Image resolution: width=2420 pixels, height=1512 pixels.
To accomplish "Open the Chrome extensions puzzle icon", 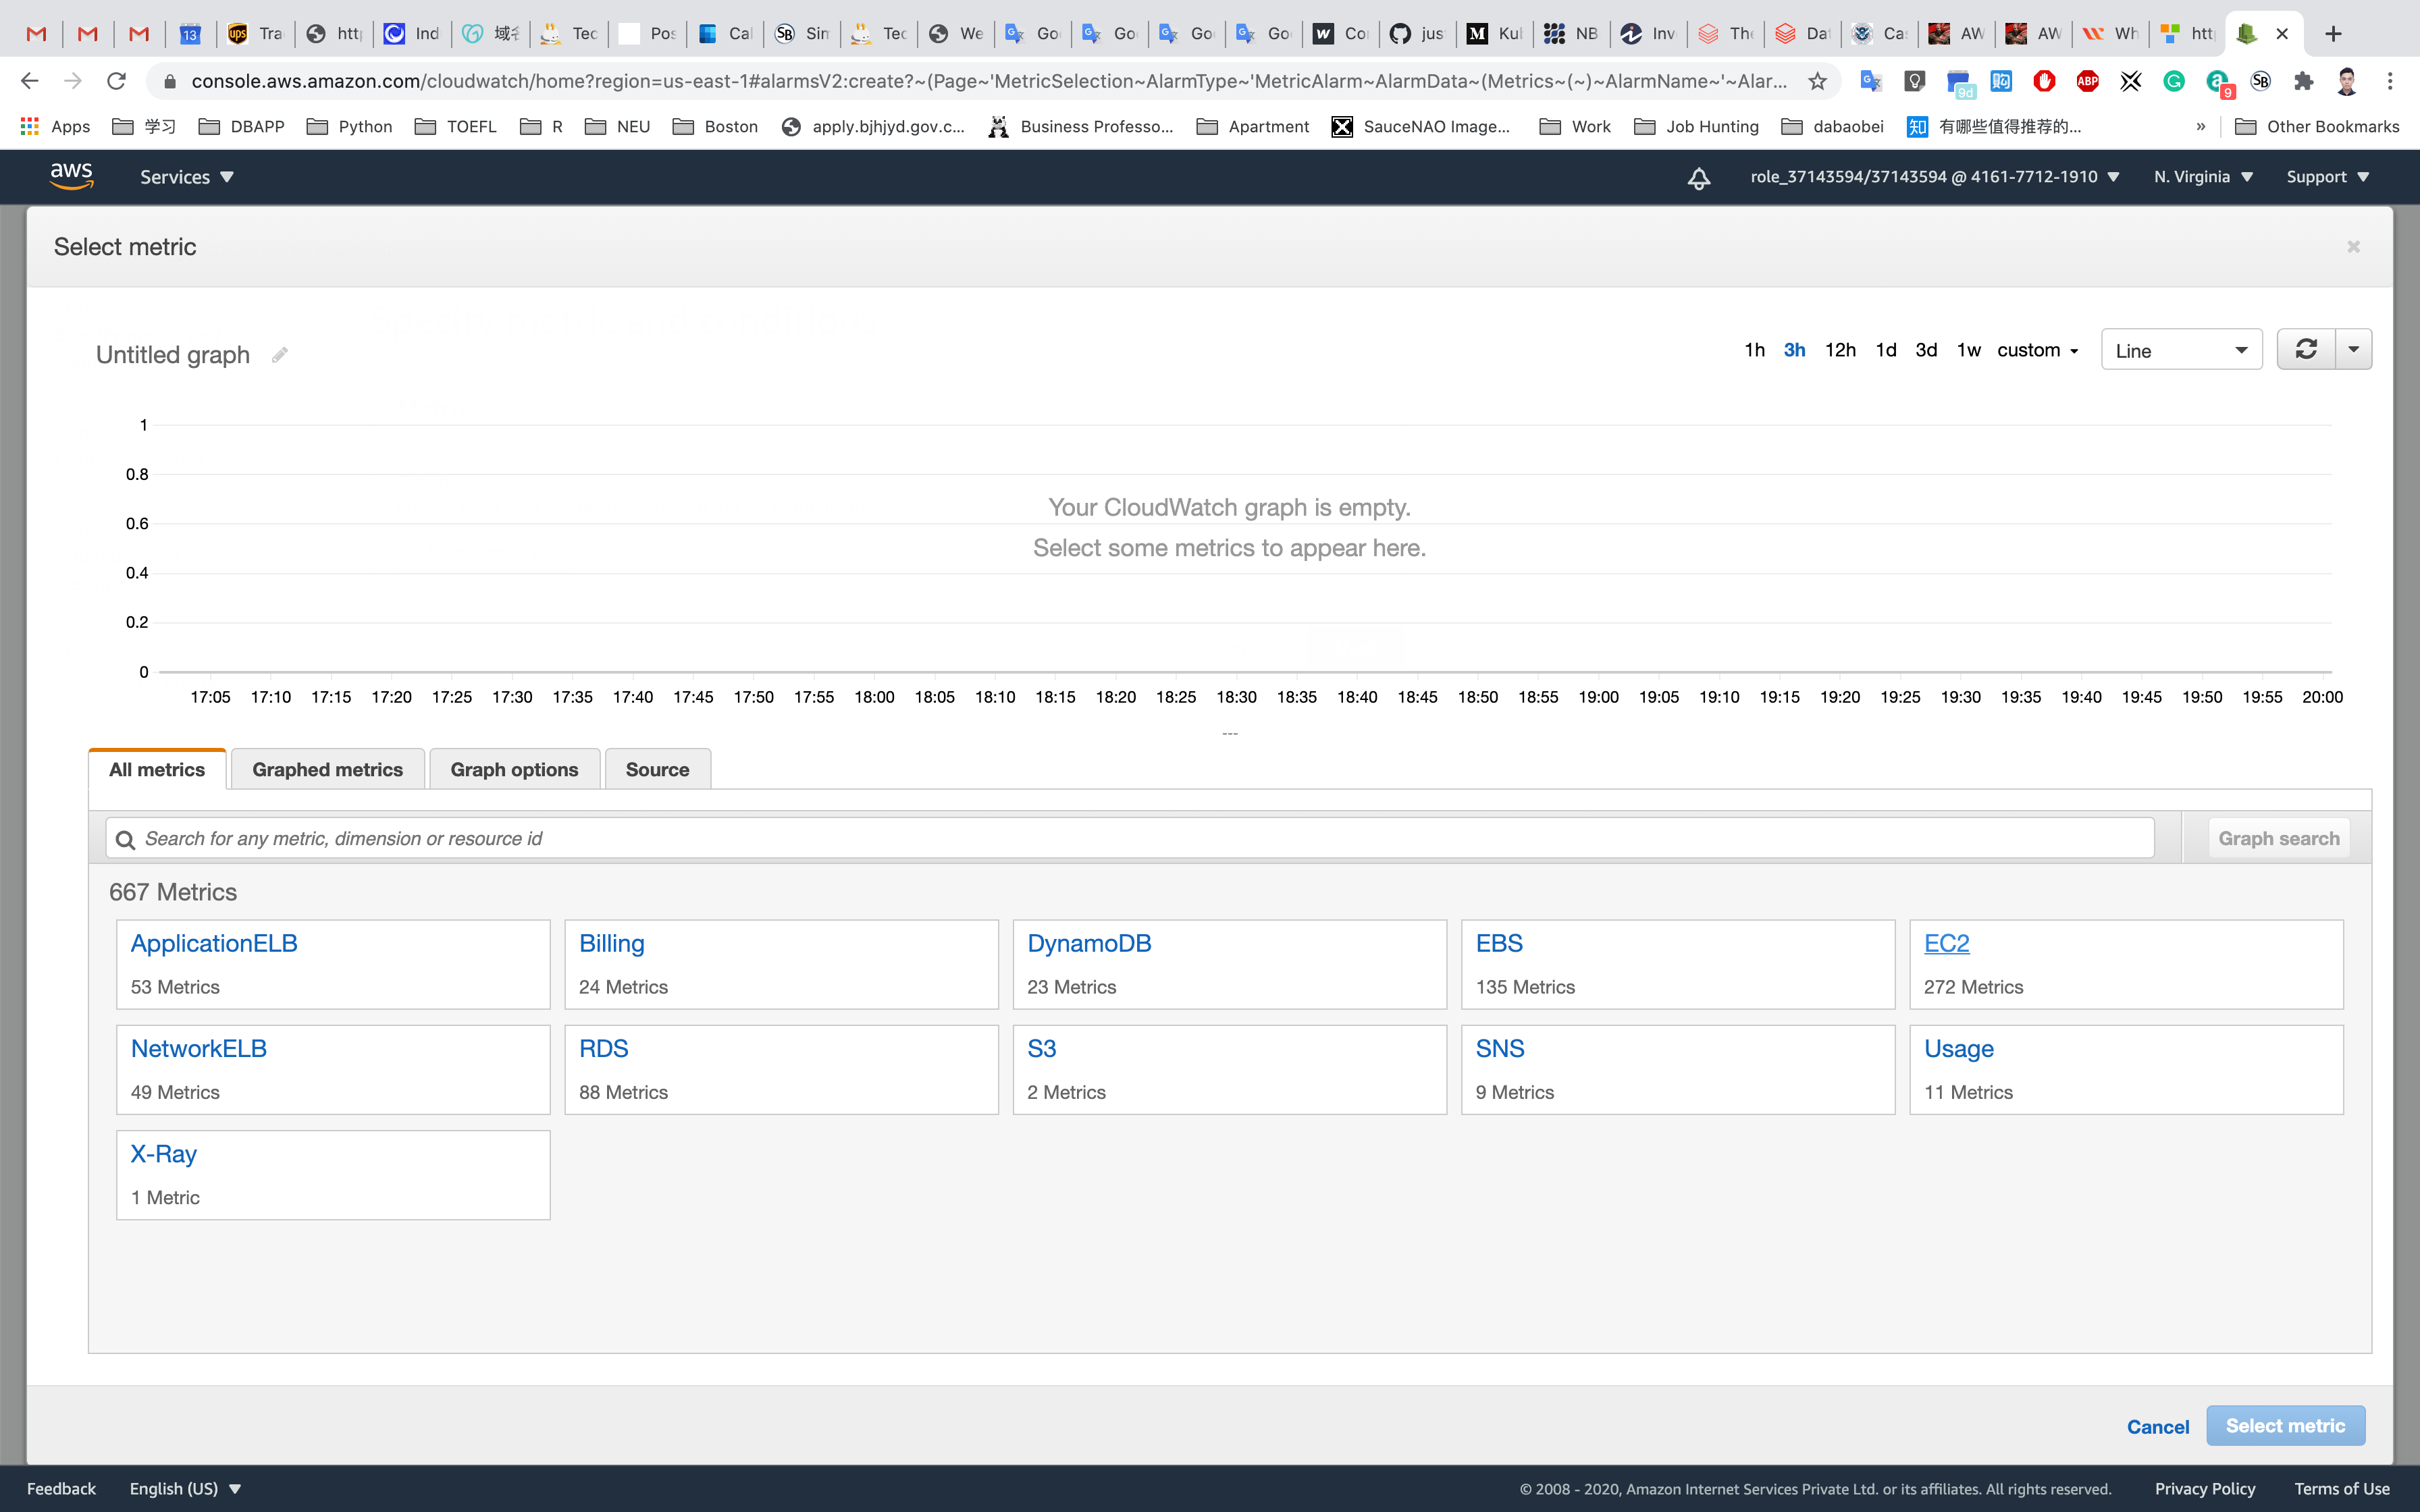I will click(x=2304, y=82).
